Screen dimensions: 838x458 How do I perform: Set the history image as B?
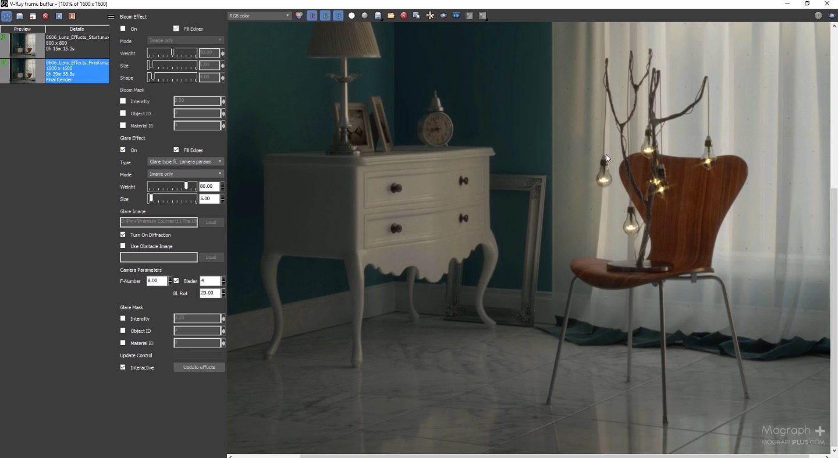coord(72,16)
